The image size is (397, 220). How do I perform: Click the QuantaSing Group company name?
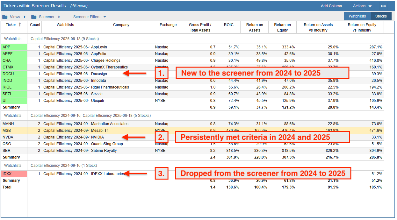[x=107, y=144]
